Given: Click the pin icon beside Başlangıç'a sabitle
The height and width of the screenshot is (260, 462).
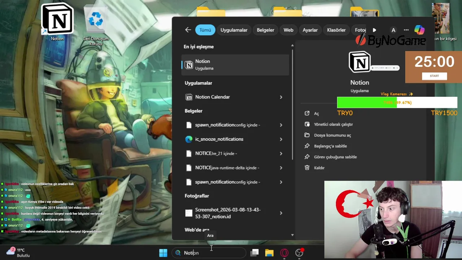Looking at the screenshot, I should [307, 146].
